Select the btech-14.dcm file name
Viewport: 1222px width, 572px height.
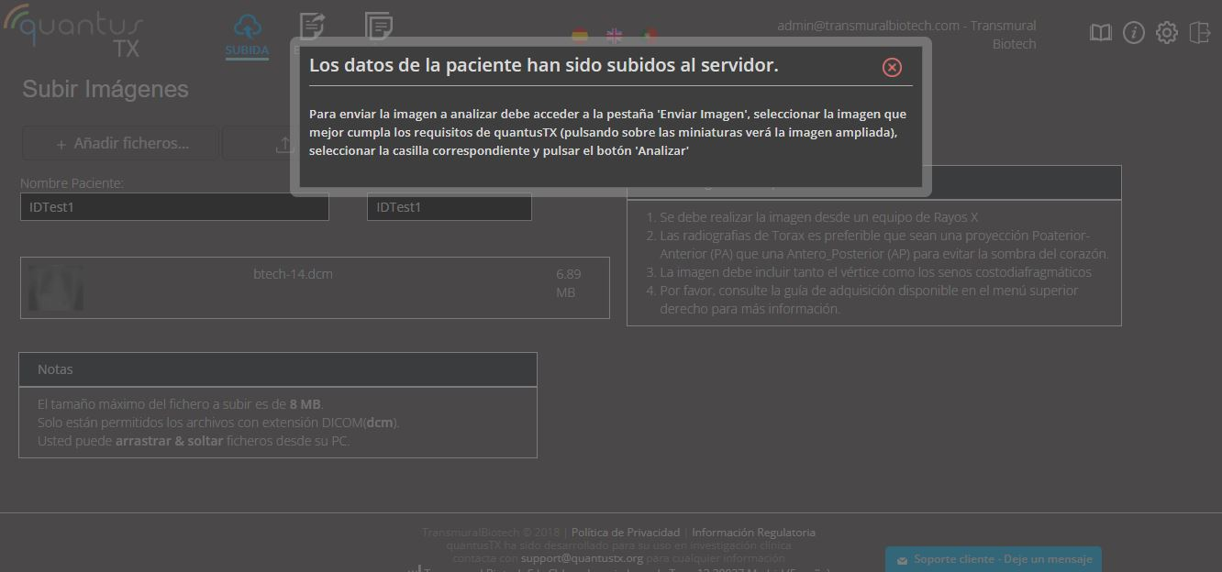293,274
